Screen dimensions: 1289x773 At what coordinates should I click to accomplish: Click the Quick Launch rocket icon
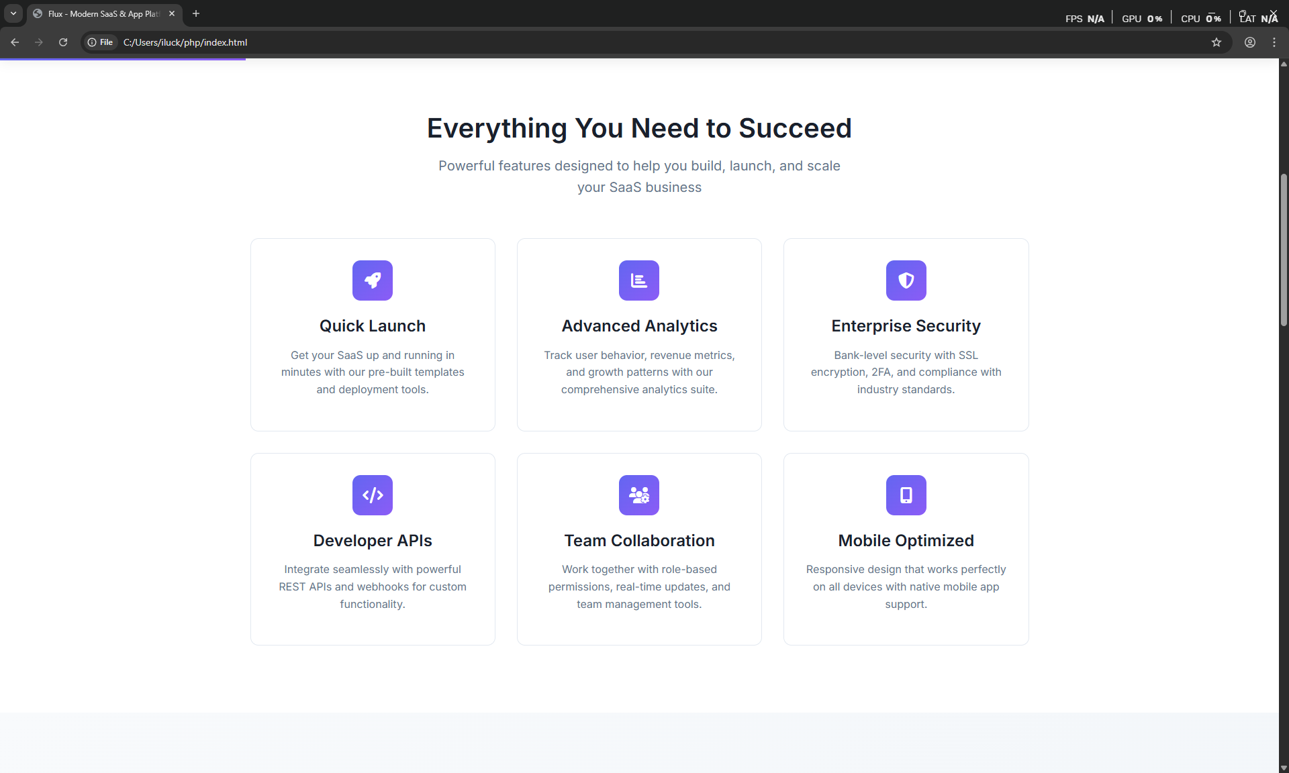coord(373,280)
